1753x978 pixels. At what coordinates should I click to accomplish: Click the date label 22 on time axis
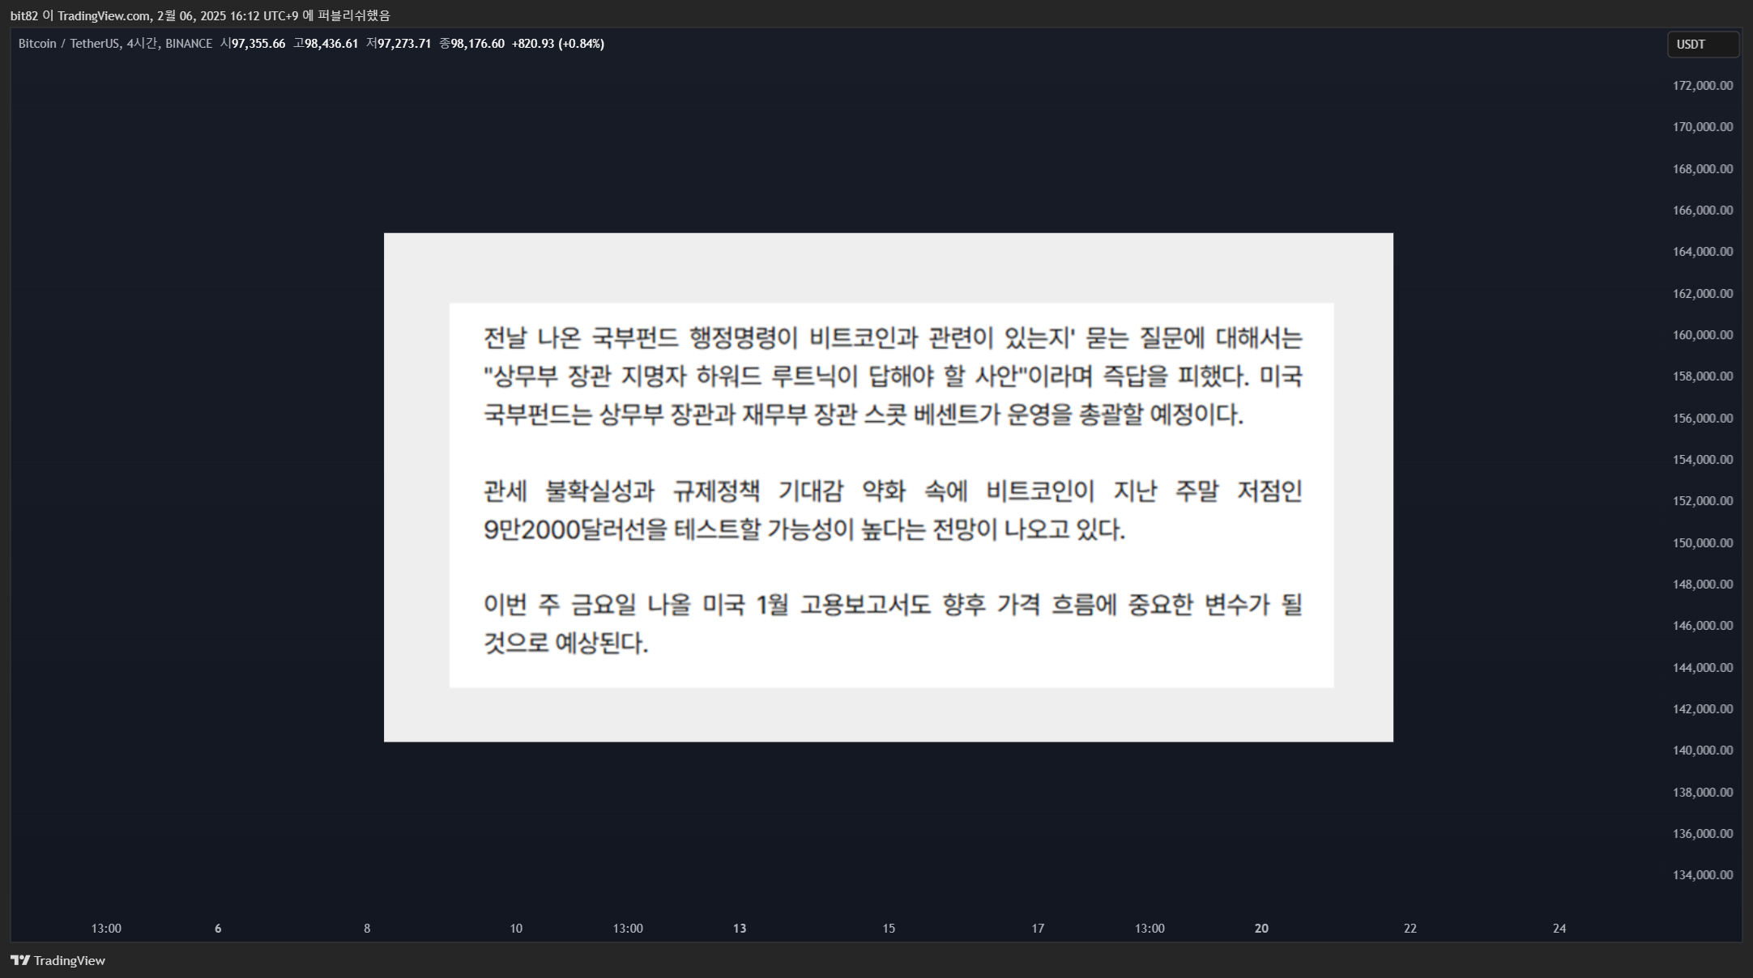point(1410,929)
